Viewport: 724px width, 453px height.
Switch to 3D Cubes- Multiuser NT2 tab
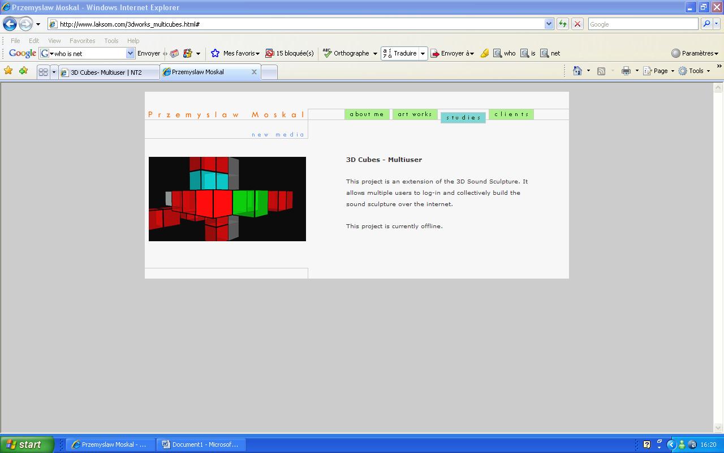pos(109,72)
